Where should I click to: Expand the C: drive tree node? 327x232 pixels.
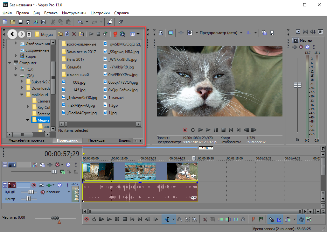click(x=16, y=68)
